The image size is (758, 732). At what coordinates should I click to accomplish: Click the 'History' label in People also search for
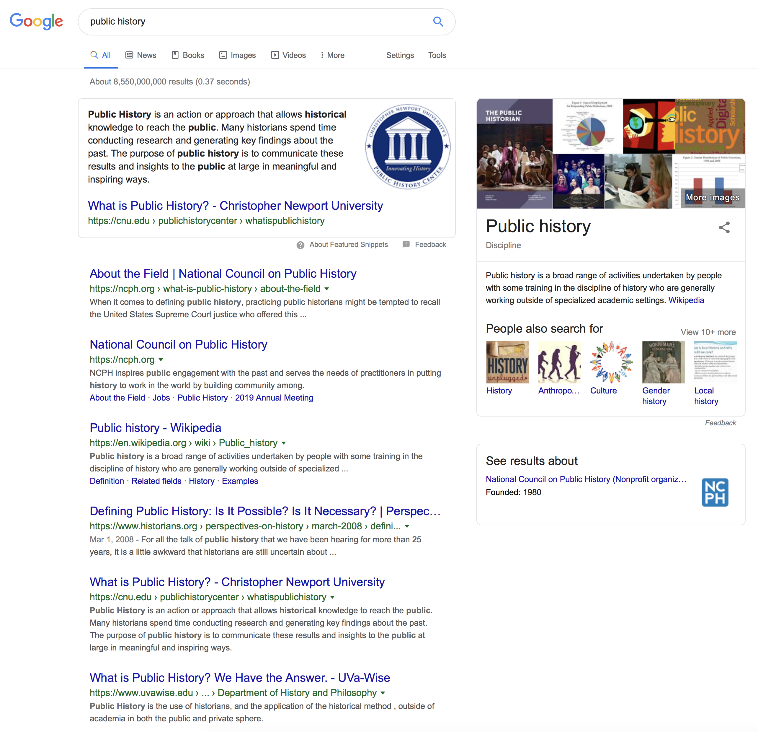point(499,391)
